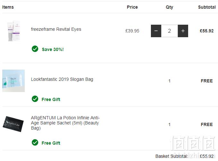Viewport: 218px width, 161px height.
Task: Click the Price column header
Action: 132,7
